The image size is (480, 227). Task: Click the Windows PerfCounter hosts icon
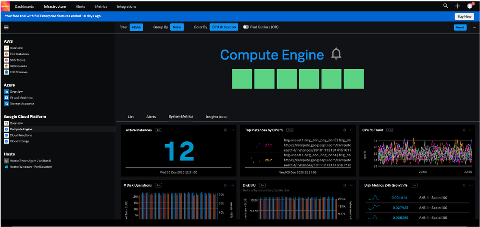coord(6,167)
